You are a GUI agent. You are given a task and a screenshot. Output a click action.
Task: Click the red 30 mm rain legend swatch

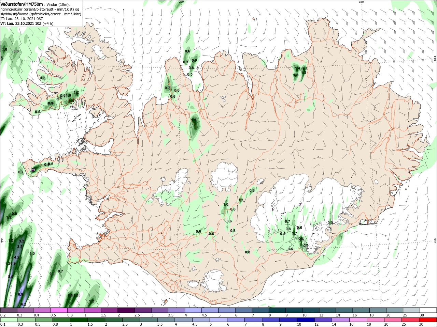(x=428, y=320)
